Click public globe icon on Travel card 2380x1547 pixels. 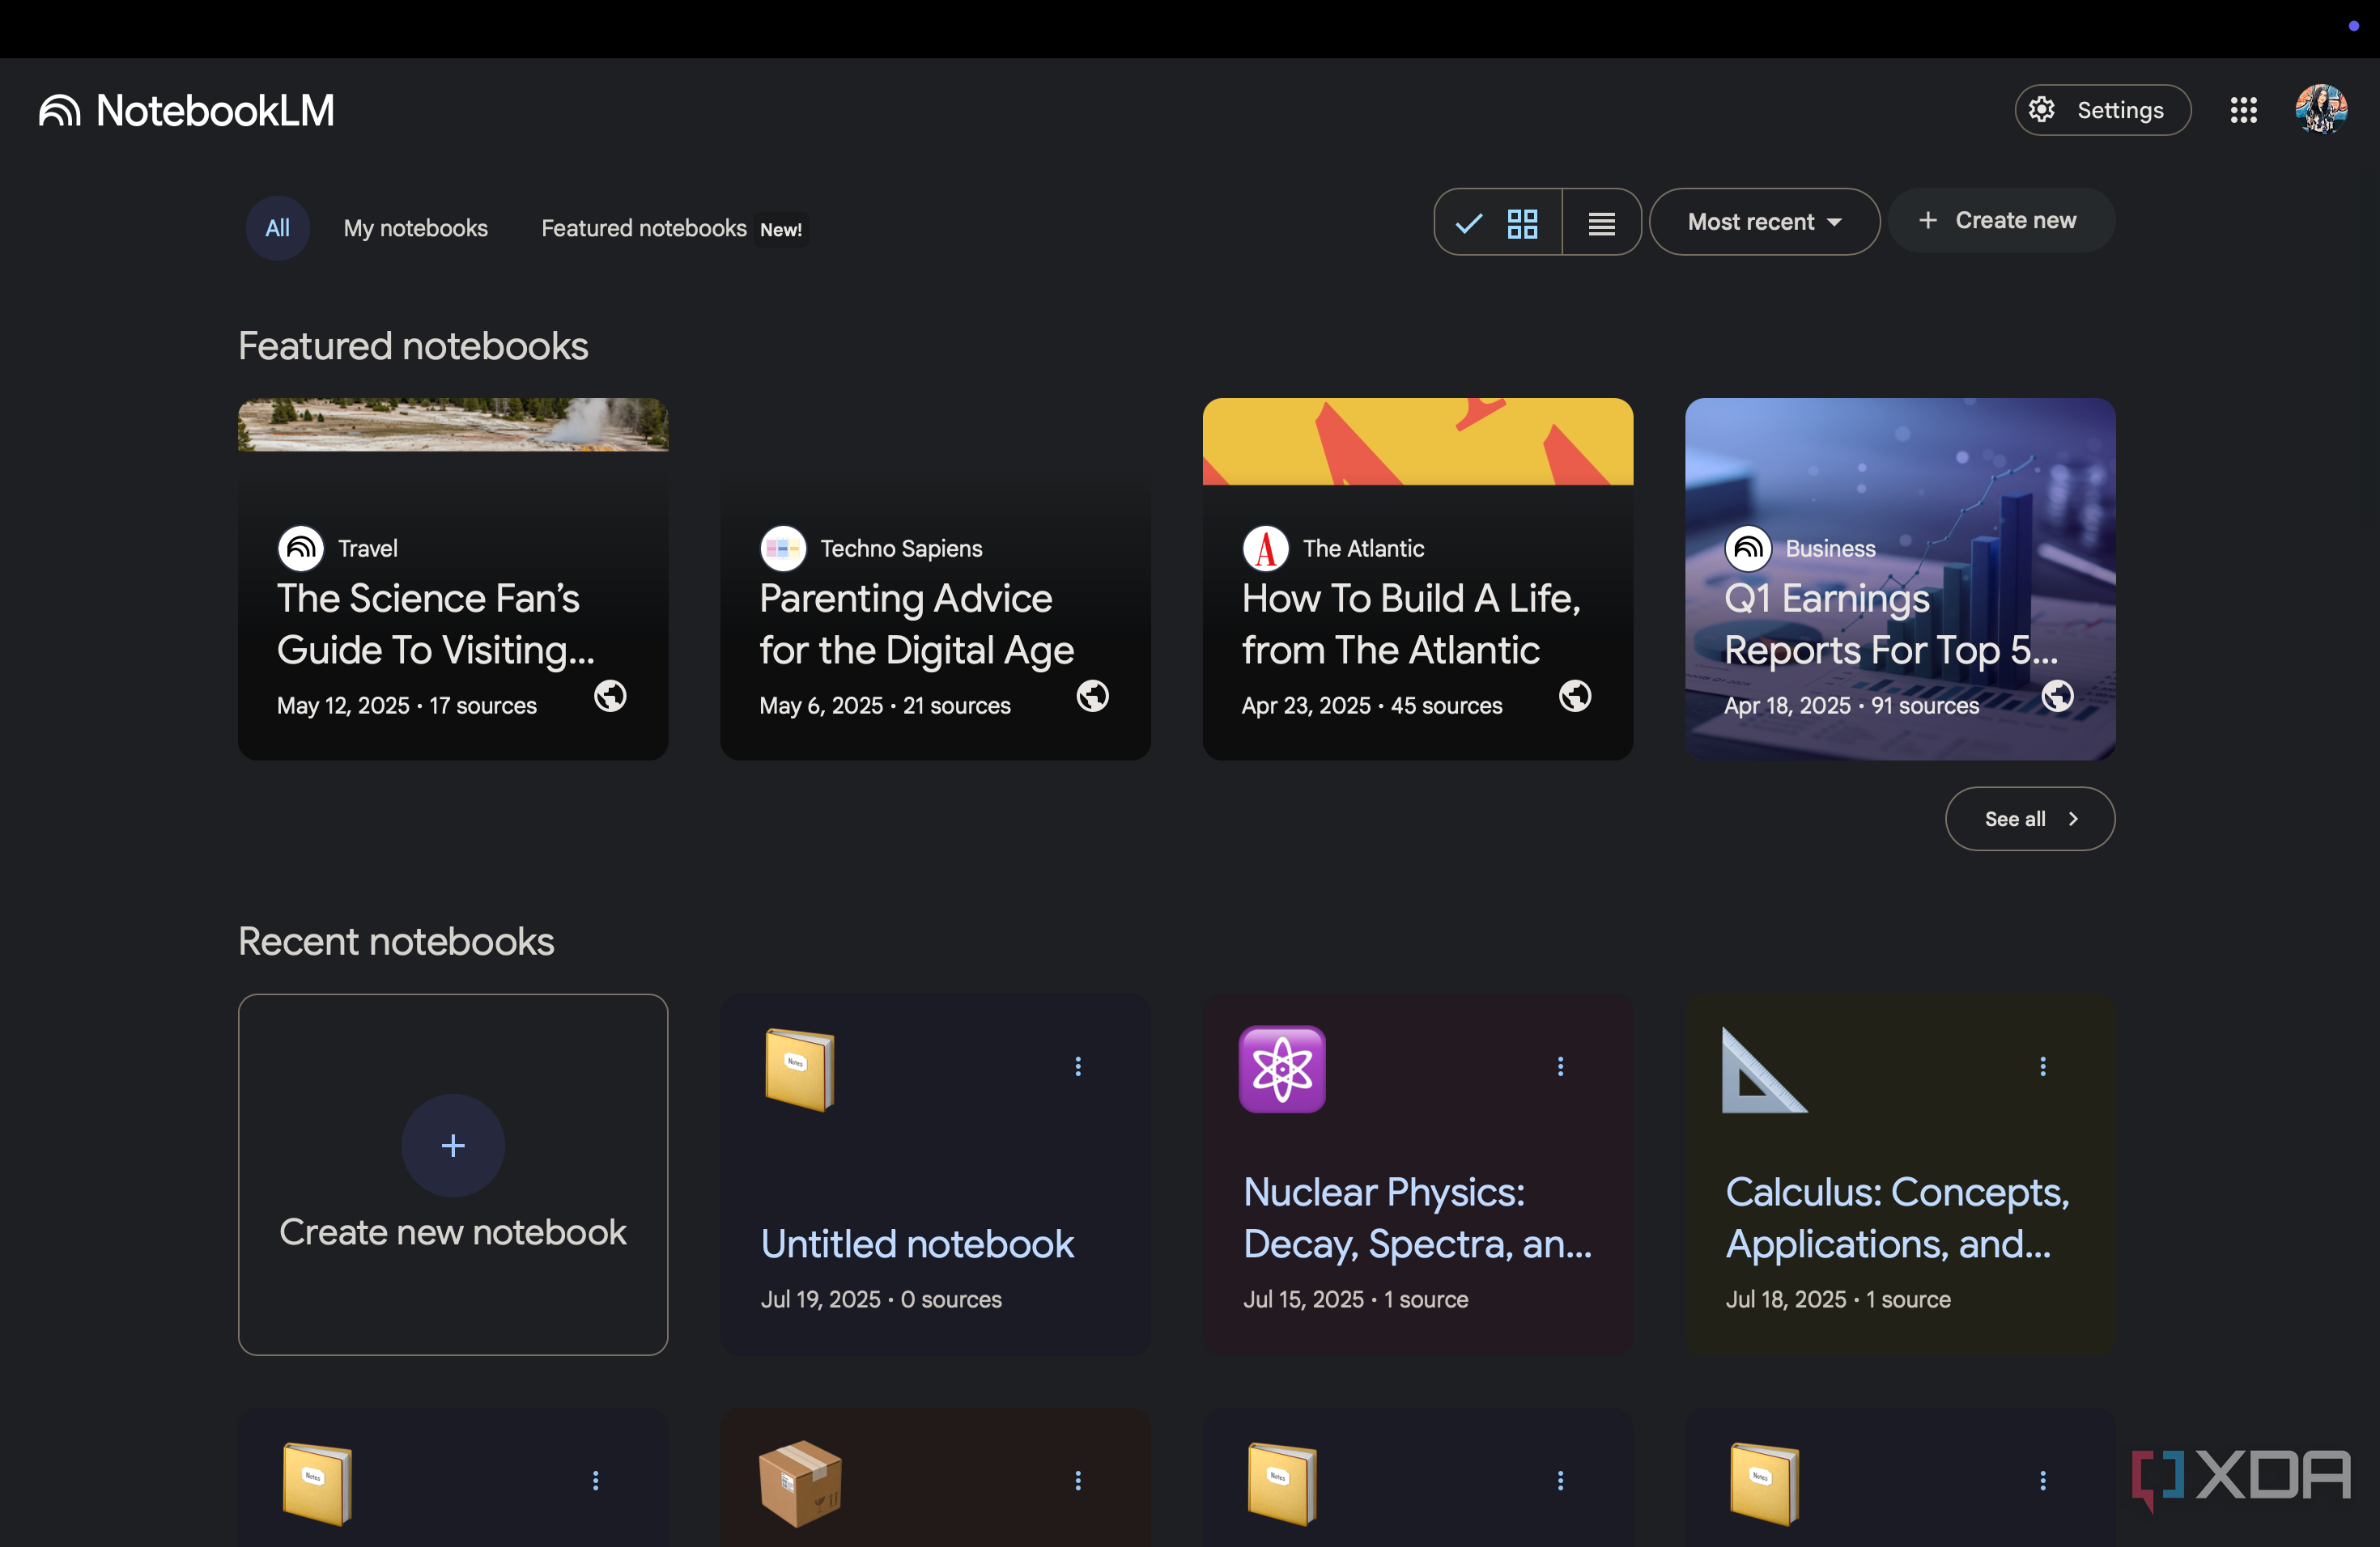coord(610,696)
